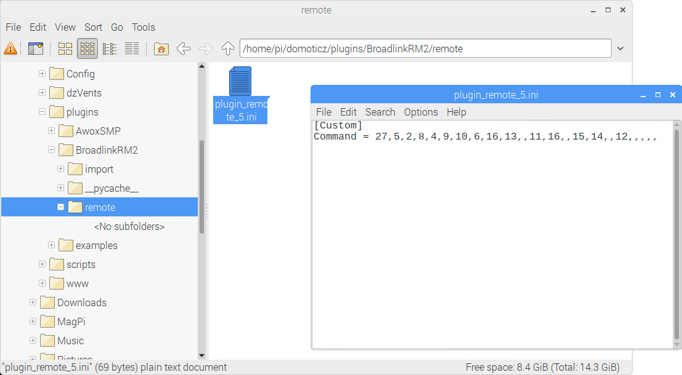The height and width of the screenshot is (375, 682).
Task: Maximize the plugin_remote_5.ini editor window
Action: [x=657, y=95]
